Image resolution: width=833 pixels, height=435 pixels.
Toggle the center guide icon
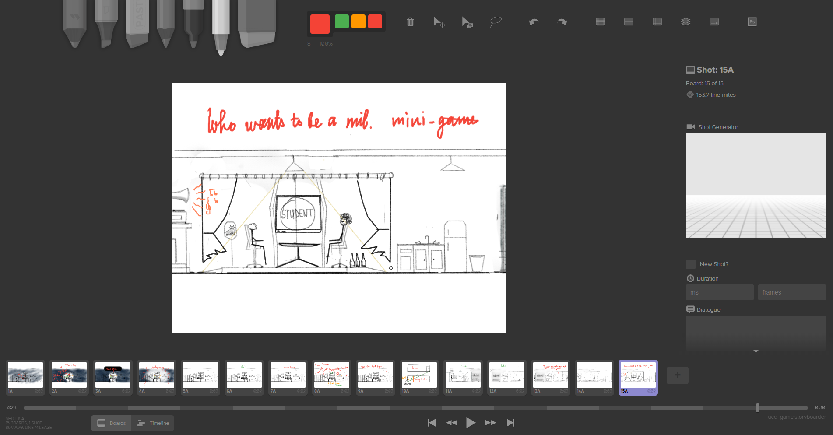(x=629, y=21)
